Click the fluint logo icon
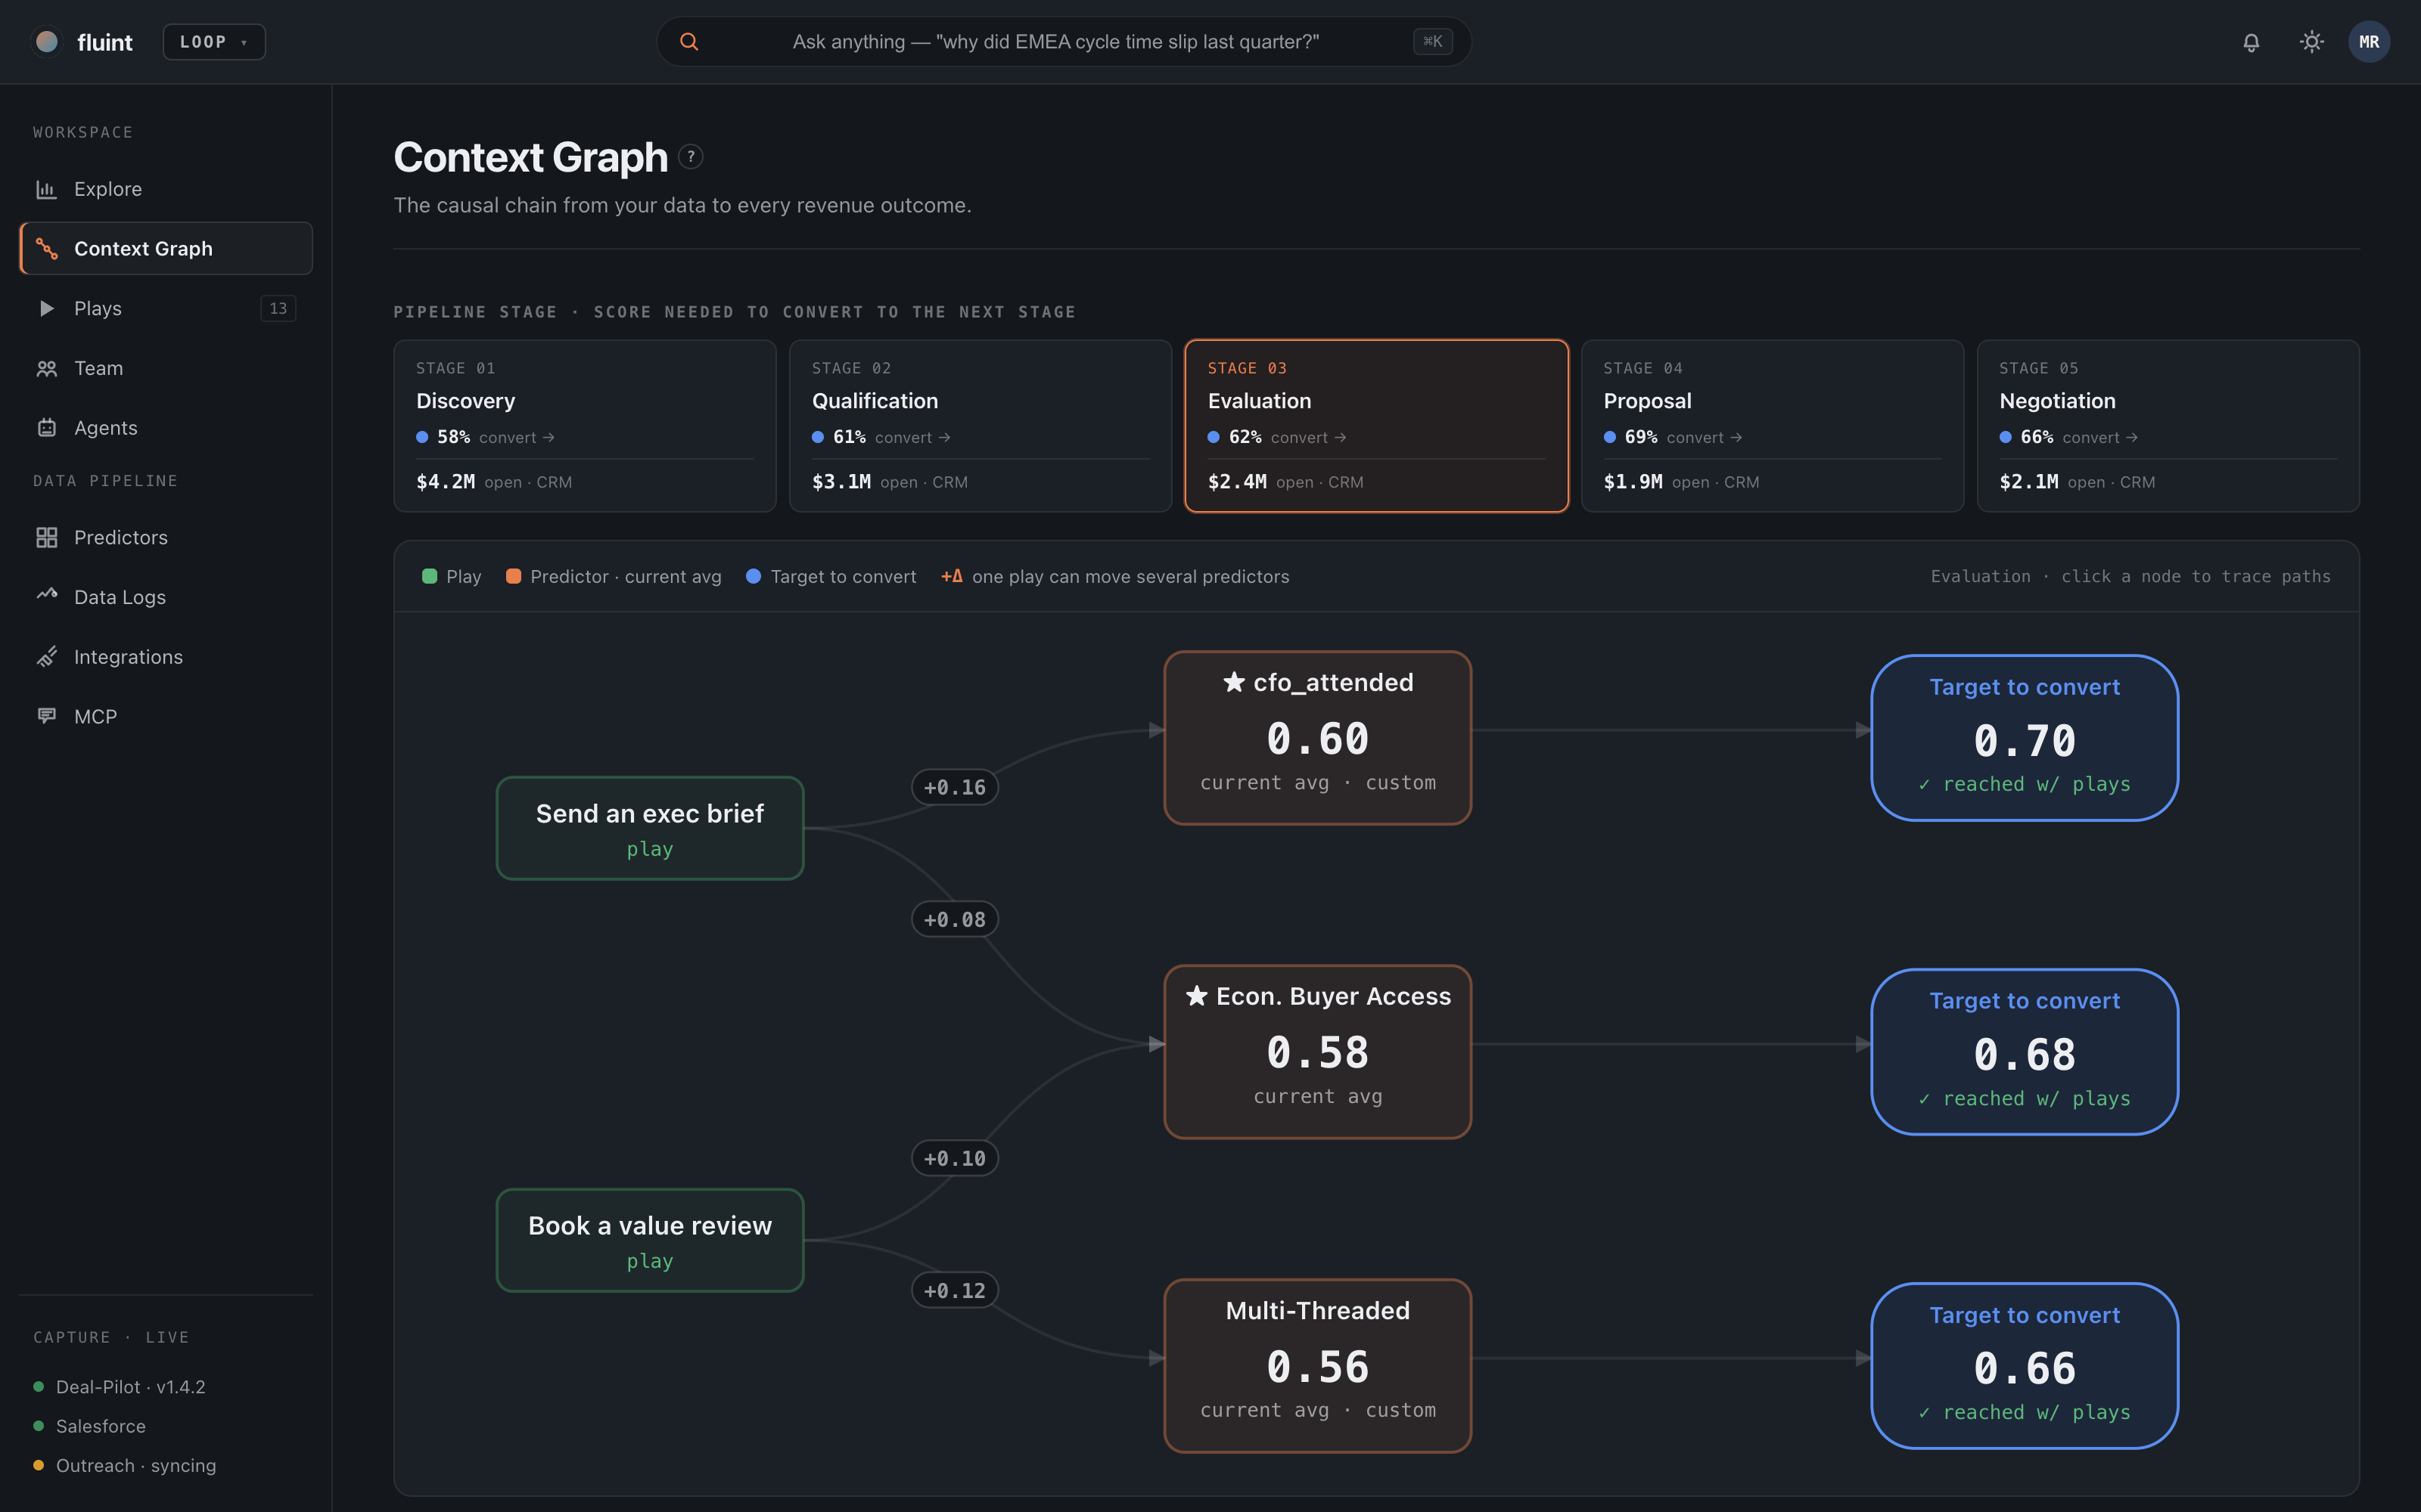2421x1512 pixels. (x=46, y=41)
